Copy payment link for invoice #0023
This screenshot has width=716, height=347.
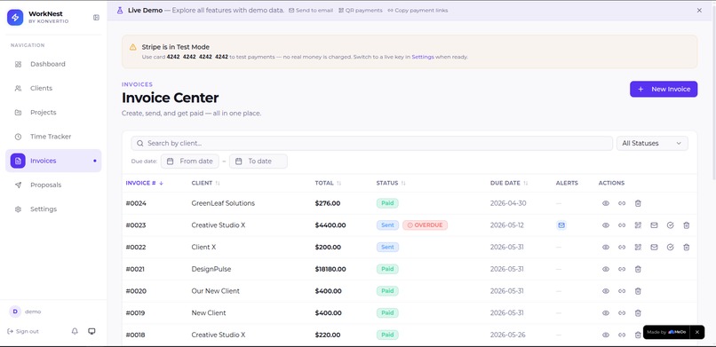tap(622, 225)
